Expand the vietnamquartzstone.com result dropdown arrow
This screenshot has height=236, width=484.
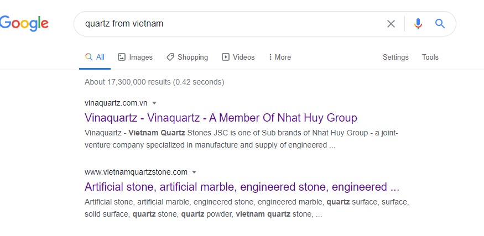tap(194, 172)
